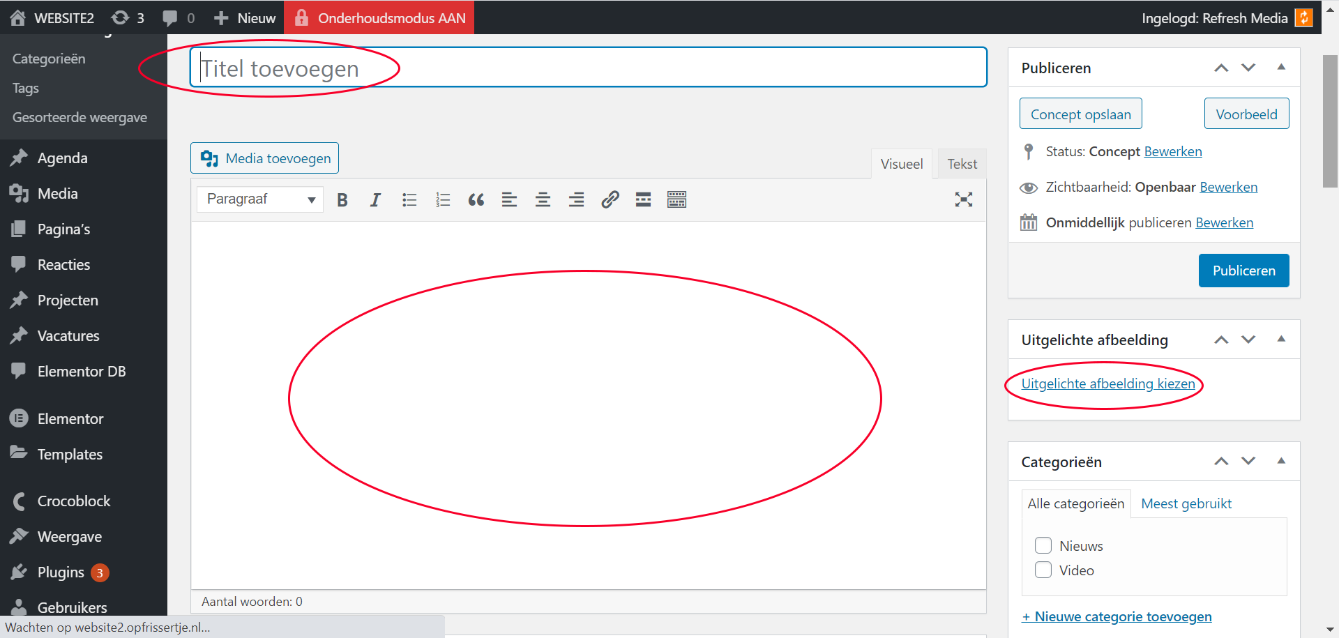Open the Meest gebruikt categories tab
Image resolution: width=1339 pixels, height=638 pixels.
[x=1186, y=503]
